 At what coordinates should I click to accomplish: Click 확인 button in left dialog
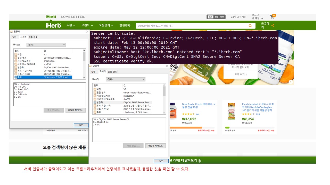[x=81, y=125]
